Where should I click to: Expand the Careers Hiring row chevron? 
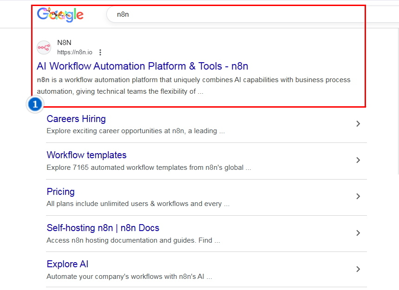(x=358, y=124)
